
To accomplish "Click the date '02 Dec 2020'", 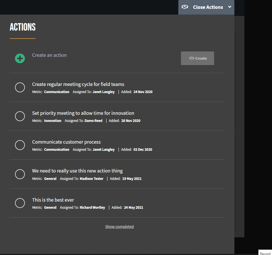I will (x=143, y=150).
